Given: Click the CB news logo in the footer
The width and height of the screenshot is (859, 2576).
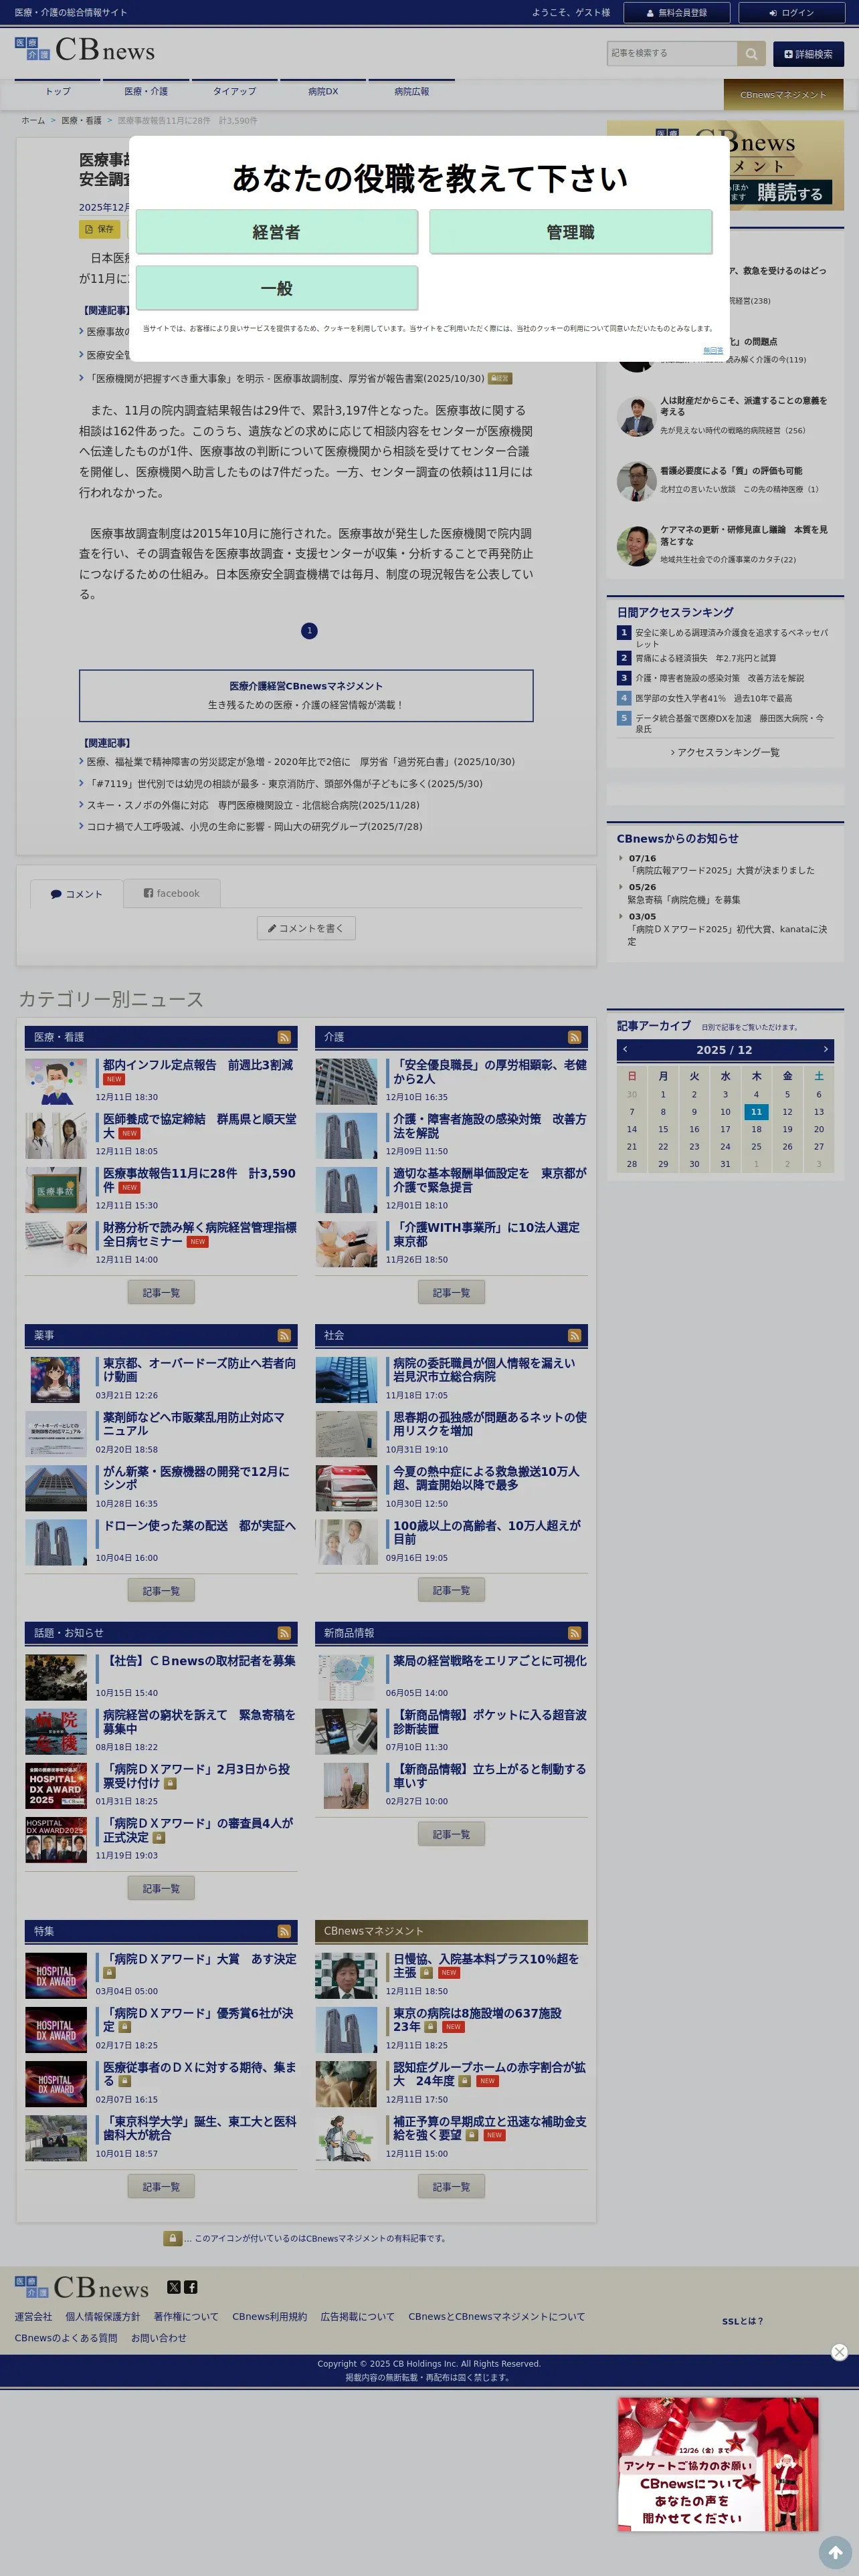Looking at the screenshot, I should pos(82,2287).
